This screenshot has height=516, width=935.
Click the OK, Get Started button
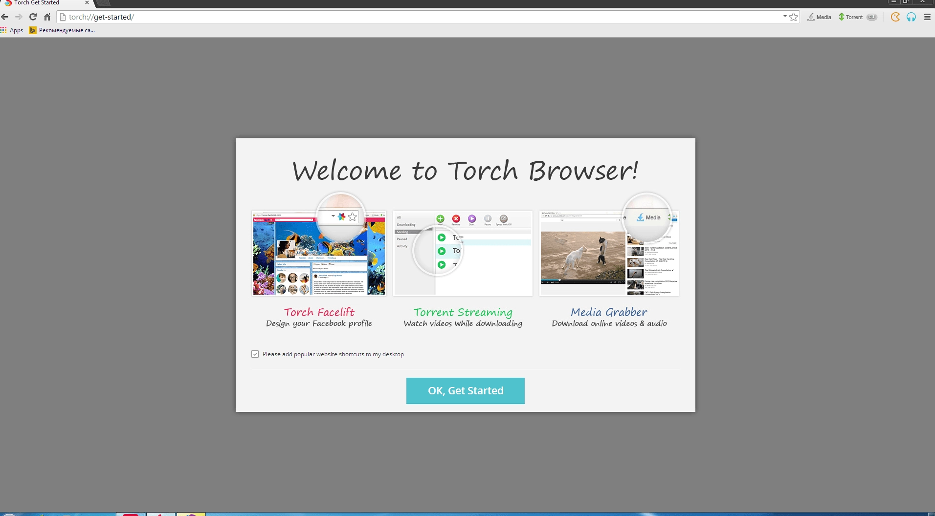click(466, 390)
